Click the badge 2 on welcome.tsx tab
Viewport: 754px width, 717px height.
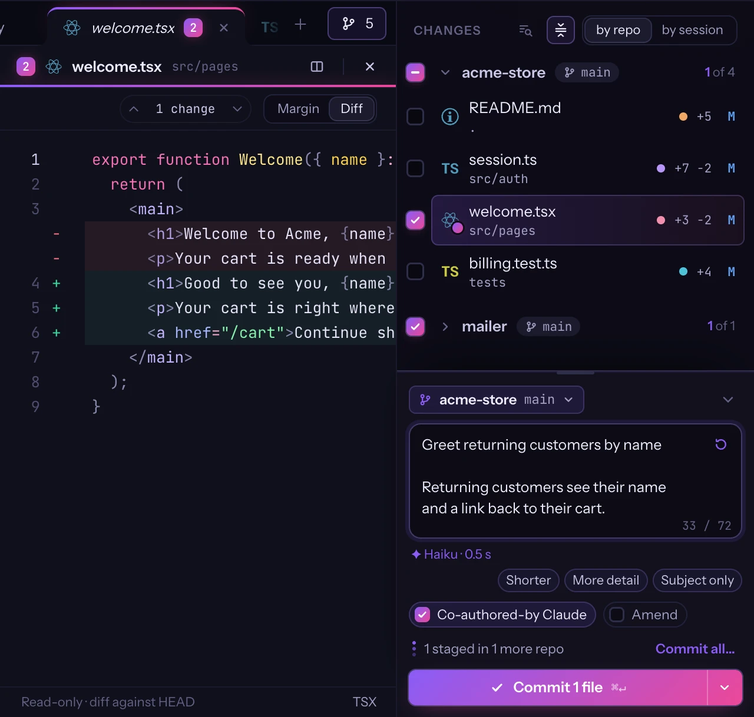(x=193, y=28)
